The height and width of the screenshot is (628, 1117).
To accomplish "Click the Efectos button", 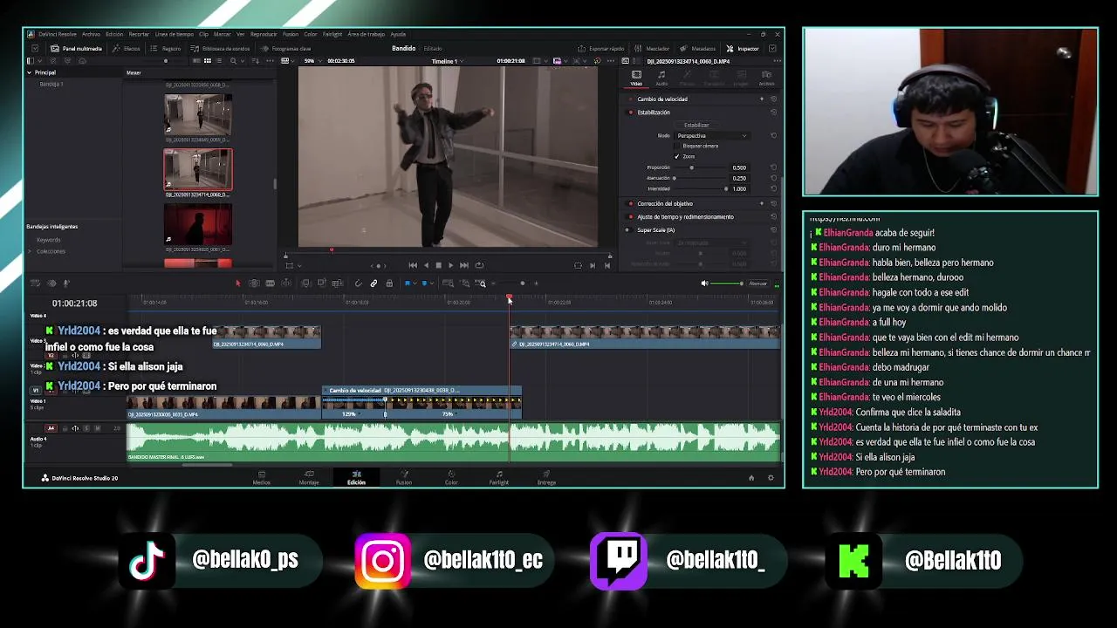I will pos(127,49).
